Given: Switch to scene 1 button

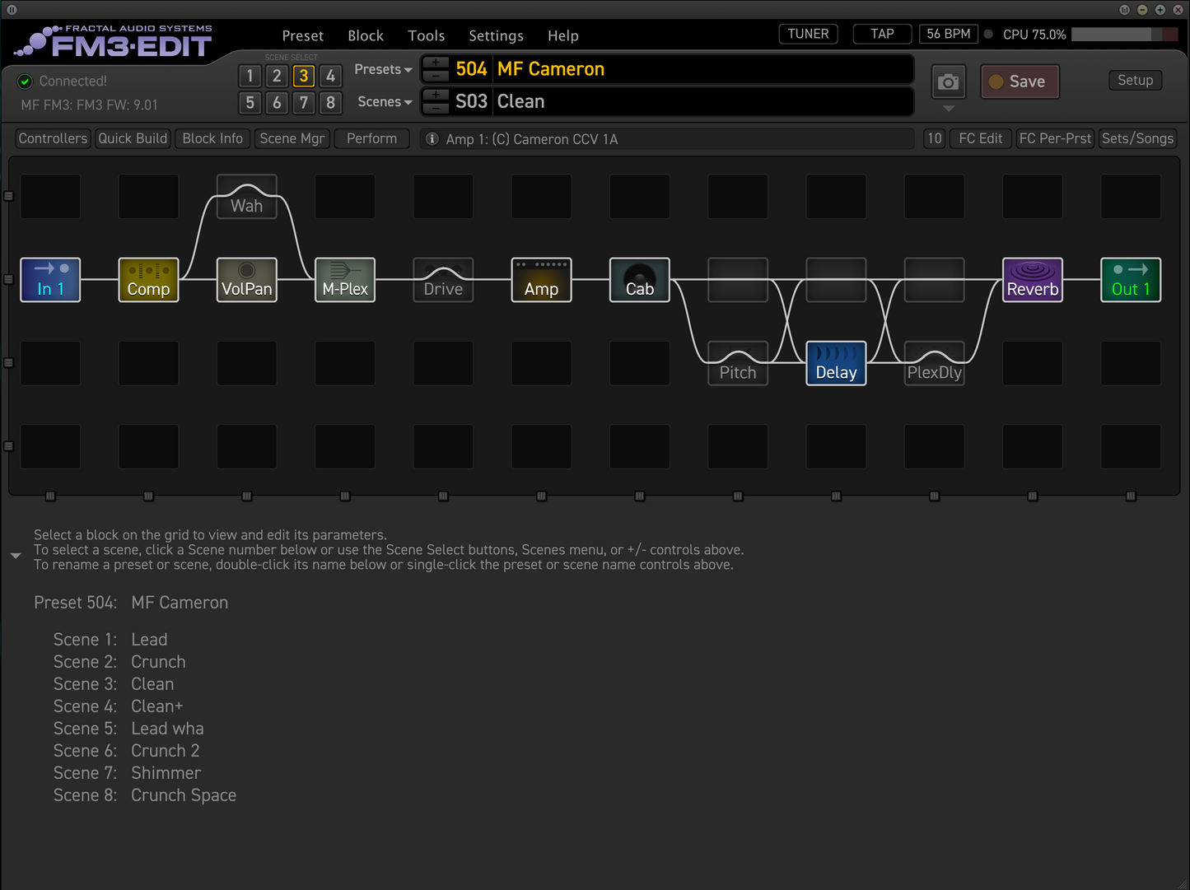Looking at the screenshot, I should click(x=250, y=76).
